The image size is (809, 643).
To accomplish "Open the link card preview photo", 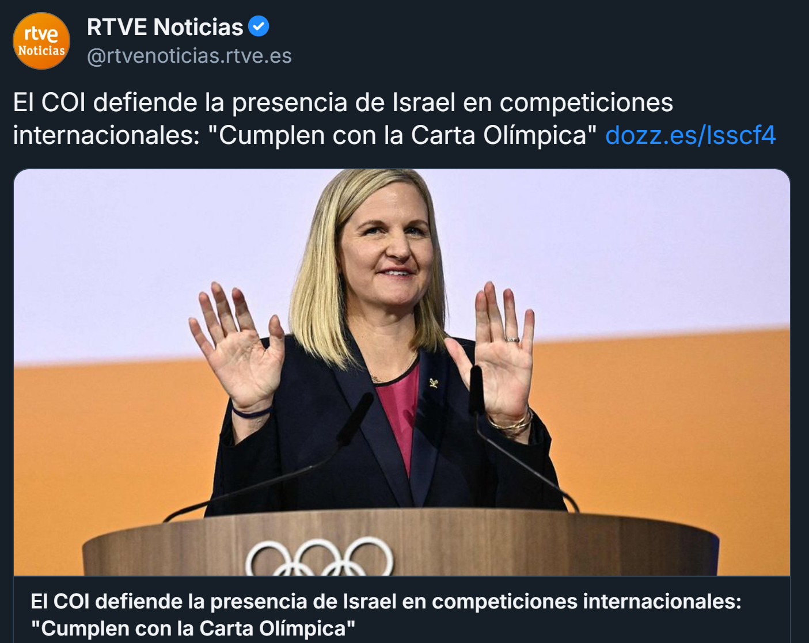I will click(x=402, y=372).
